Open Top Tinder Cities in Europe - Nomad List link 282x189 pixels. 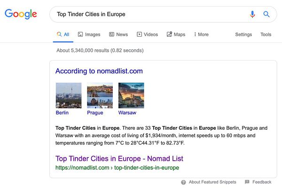pyautogui.click(x=119, y=158)
